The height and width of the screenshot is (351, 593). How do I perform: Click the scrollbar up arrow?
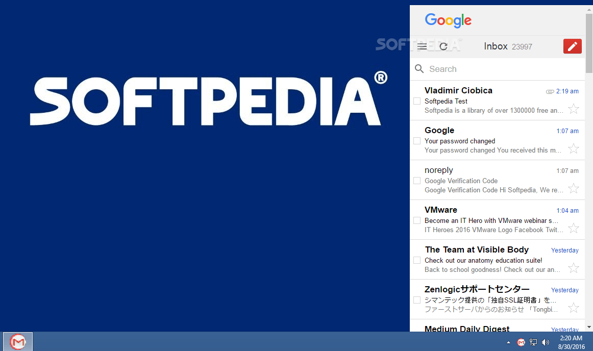pyautogui.click(x=589, y=9)
